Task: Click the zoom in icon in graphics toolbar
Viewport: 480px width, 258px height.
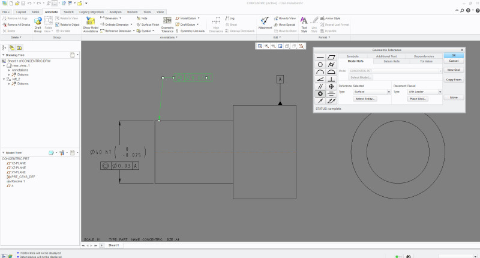Action: [x=266, y=46]
